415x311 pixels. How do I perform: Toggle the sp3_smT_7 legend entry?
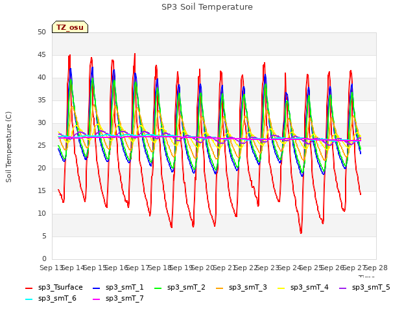coord(118,299)
